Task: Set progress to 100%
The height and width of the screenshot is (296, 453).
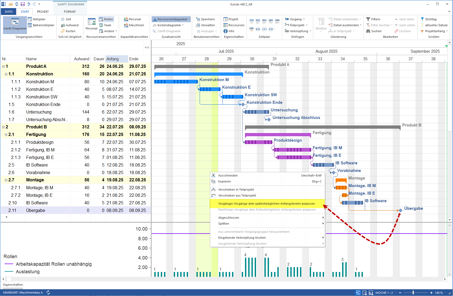Action: [277, 21]
